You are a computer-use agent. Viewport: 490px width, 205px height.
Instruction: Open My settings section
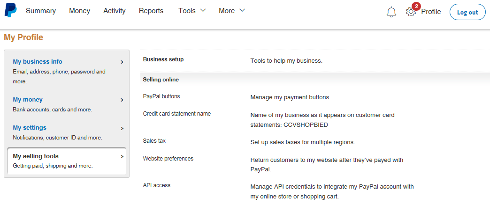pyautogui.click(x=30, y=127)
